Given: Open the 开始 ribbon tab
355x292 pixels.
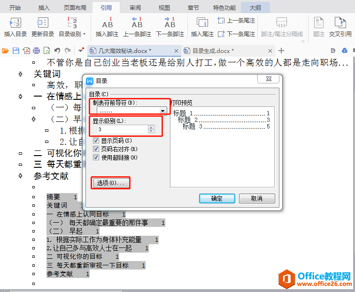Looking at the screenshot, I should click(x=15, y=8).
